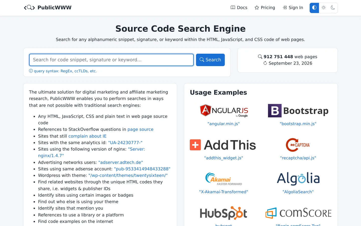Switch to light theme sun icon
The image size is (361, 226).
pos(324,8)
